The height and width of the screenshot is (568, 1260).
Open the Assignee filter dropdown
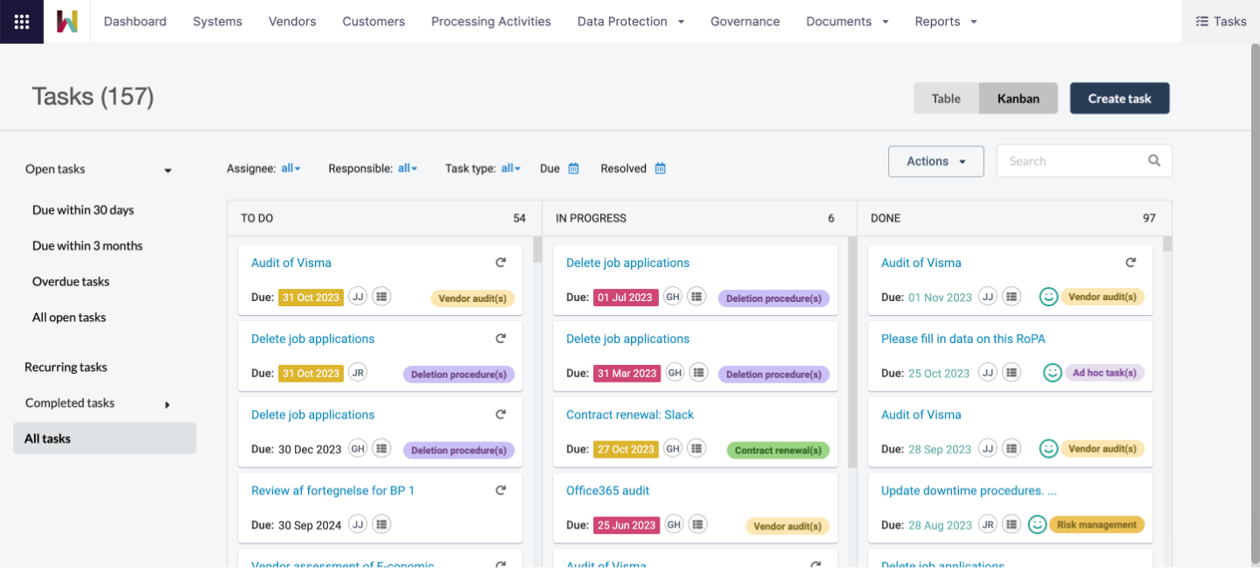click(289, 168)
